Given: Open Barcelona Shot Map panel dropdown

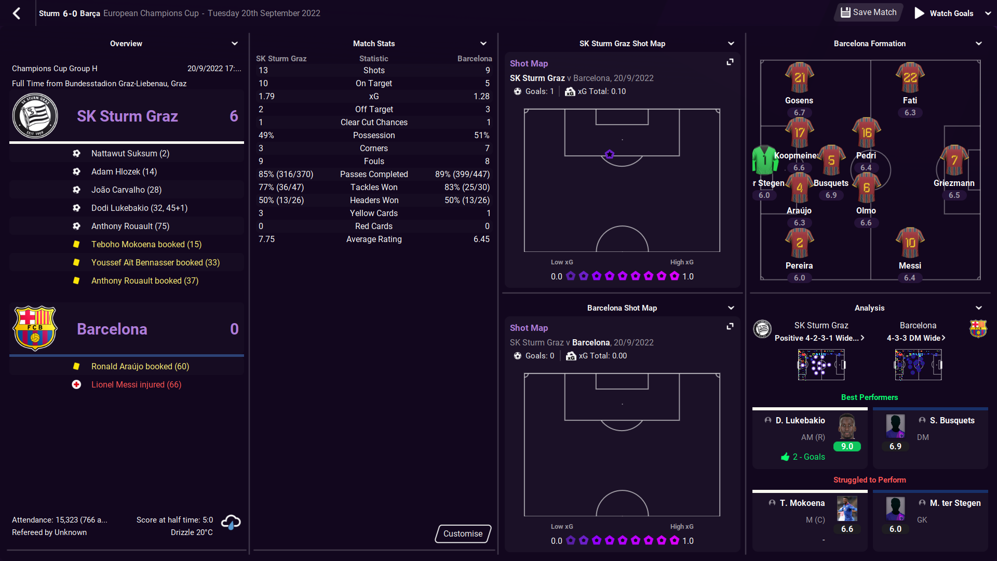Looking at the screenshot, I should (731, 308).
